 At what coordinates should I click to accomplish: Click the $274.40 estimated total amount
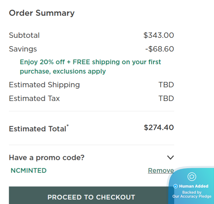pyautogui.click(x=159, y=127)
